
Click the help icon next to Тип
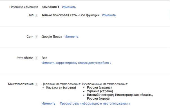37,15
